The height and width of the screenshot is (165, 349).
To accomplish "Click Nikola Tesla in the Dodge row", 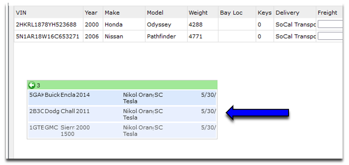I will pyautogui.click(x=130, y=114).
